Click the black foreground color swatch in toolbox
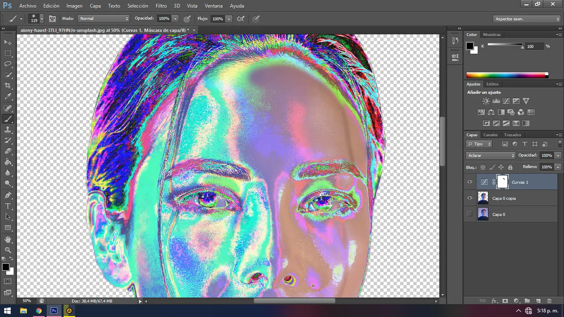Viewport: 564px width, 317px height. coord(6,267)
